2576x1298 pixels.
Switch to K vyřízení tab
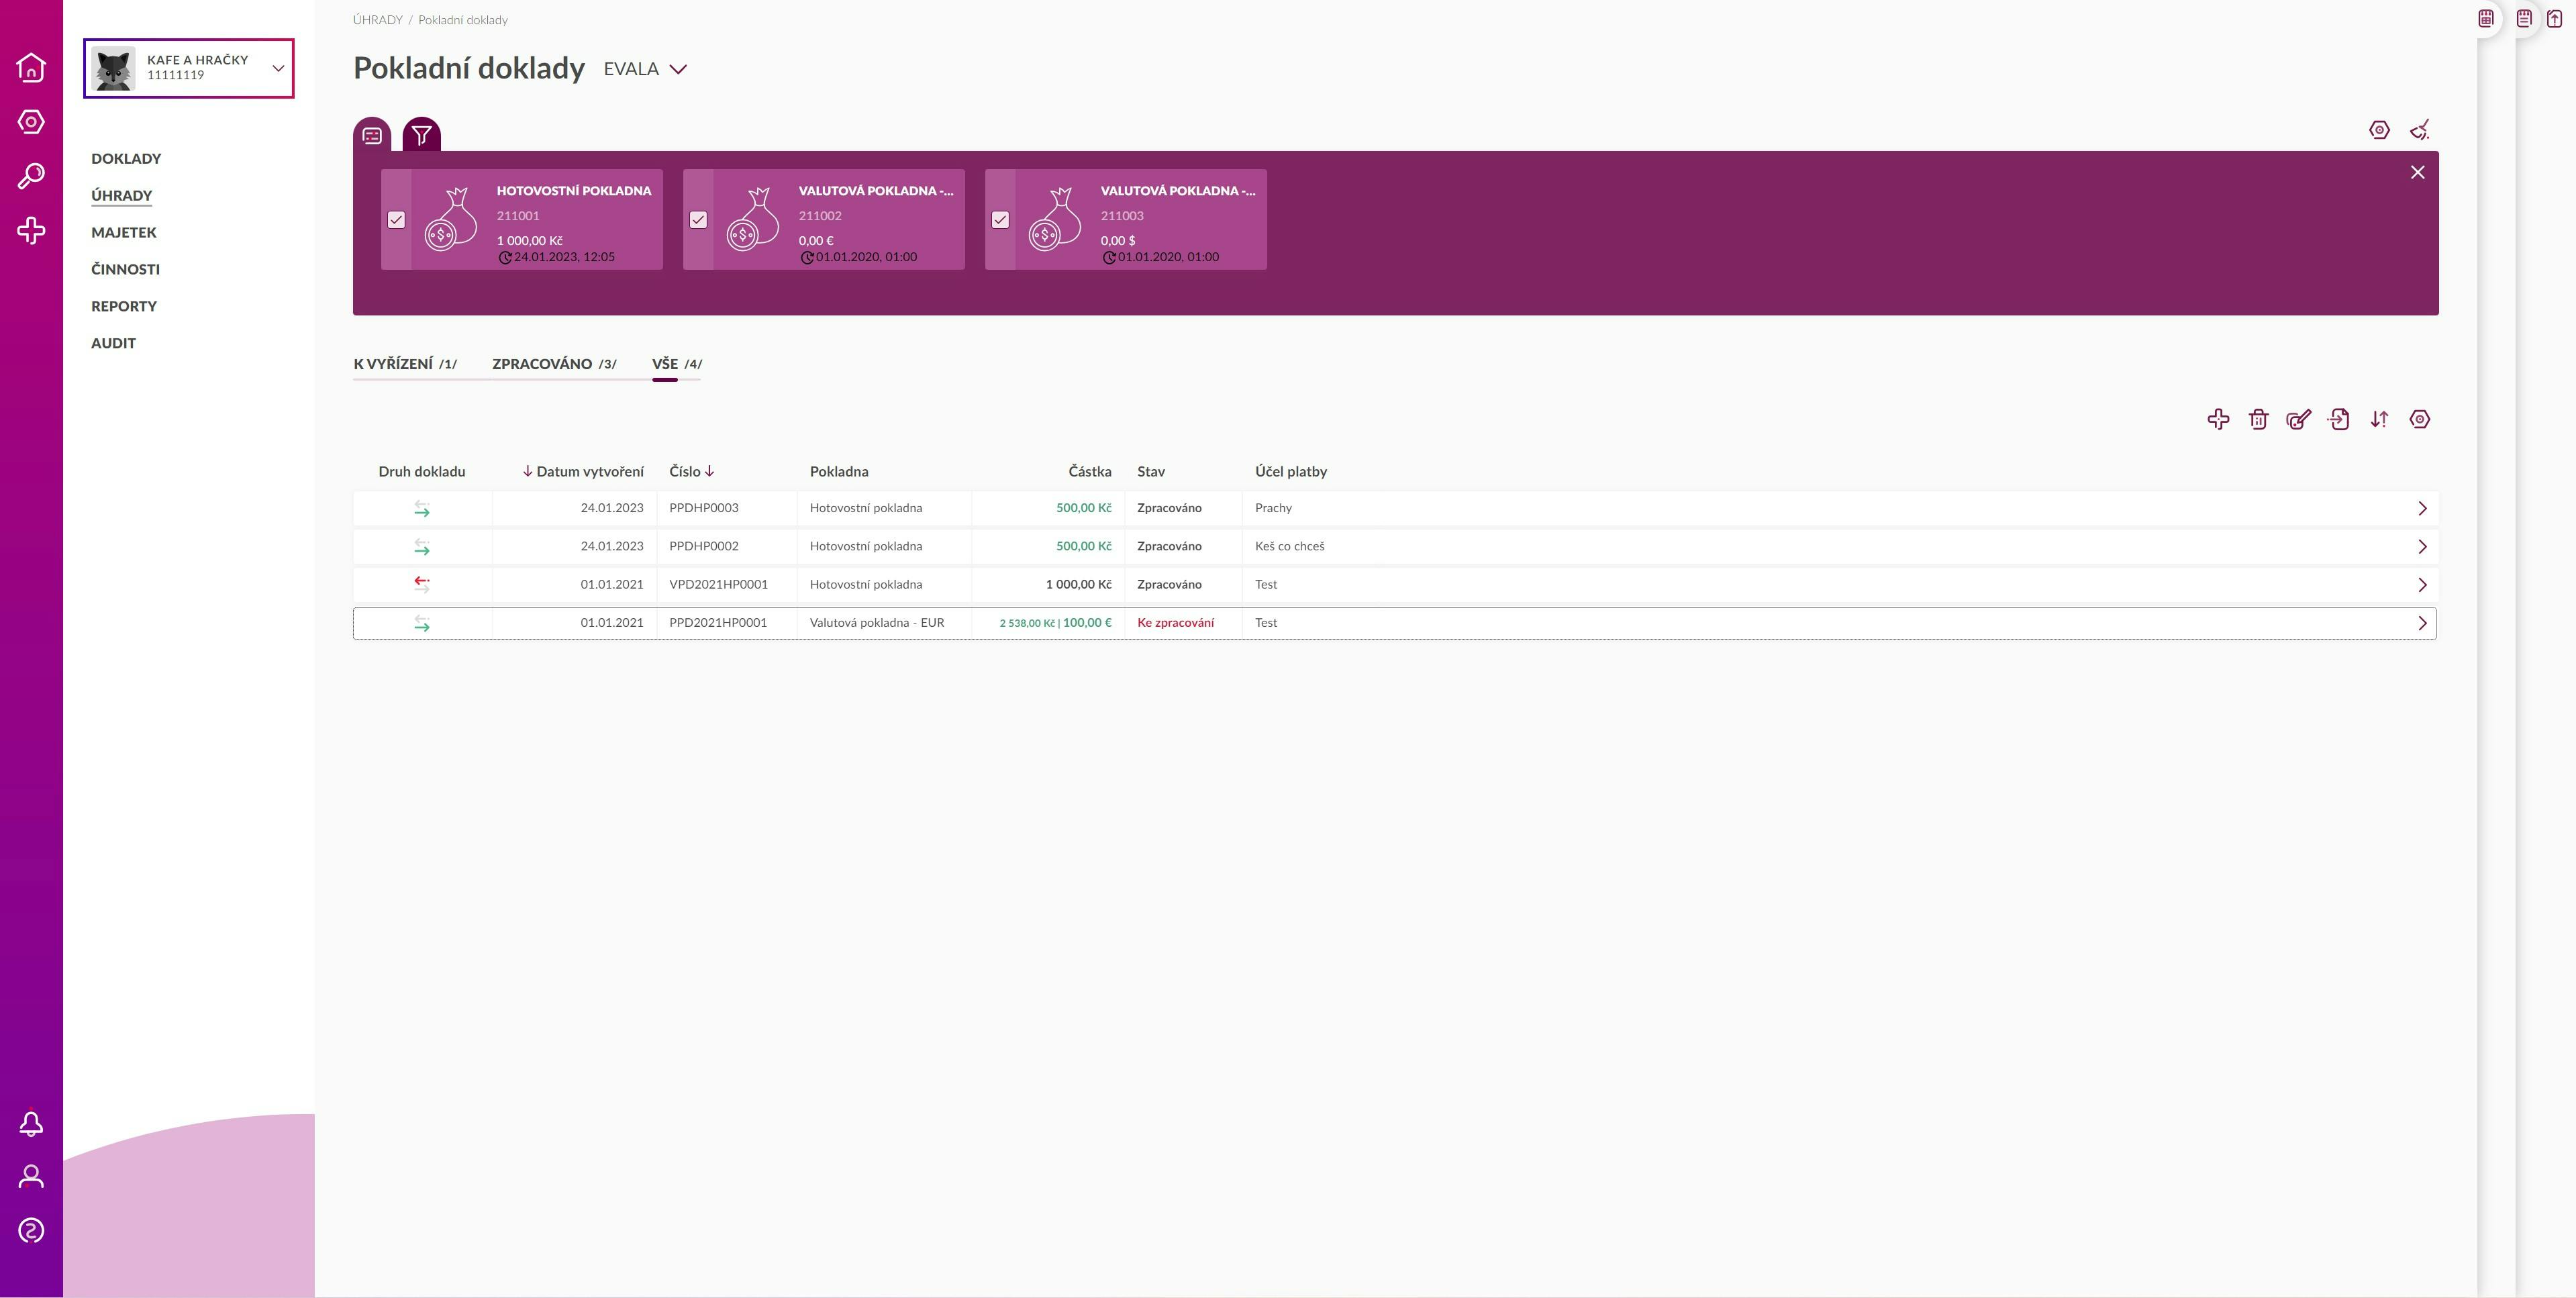405,364
